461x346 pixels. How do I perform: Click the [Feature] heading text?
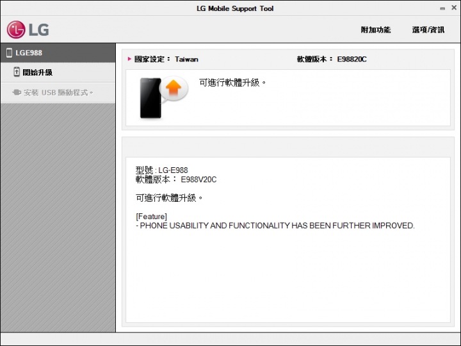151,217
